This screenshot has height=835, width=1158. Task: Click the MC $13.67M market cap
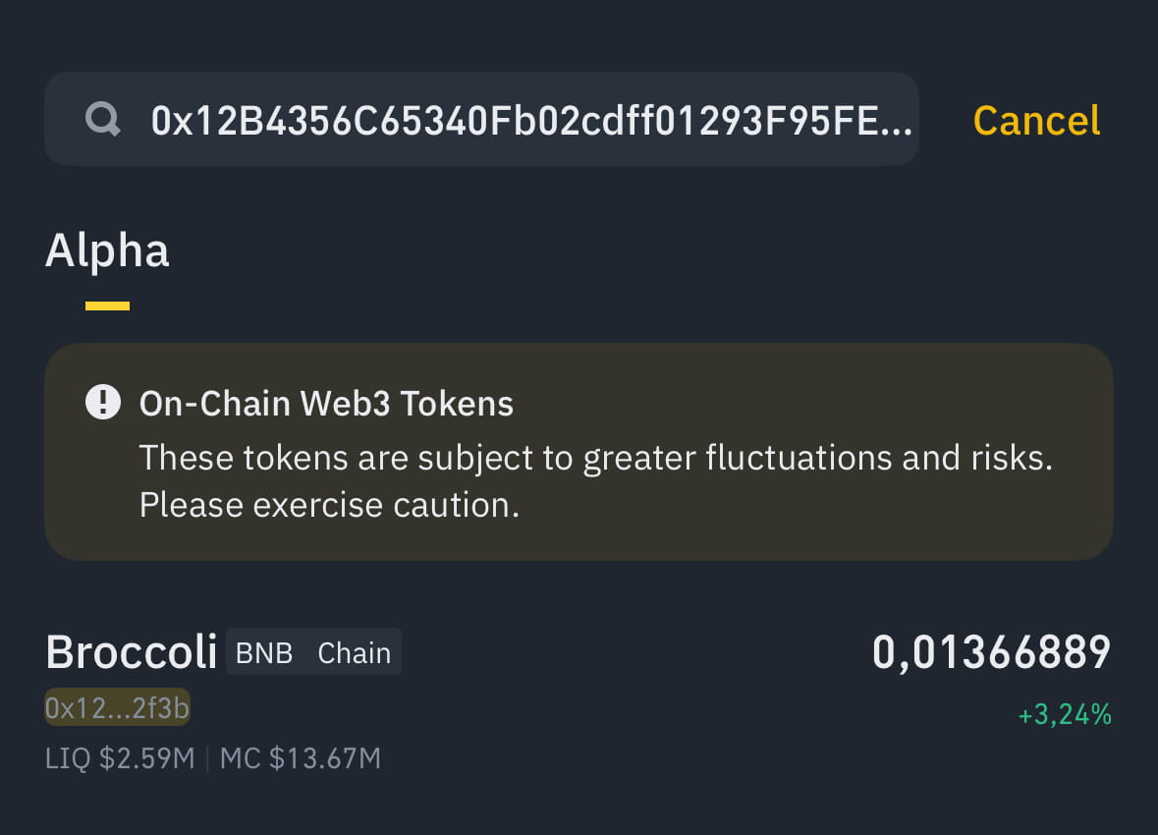[x=300, y=758]
